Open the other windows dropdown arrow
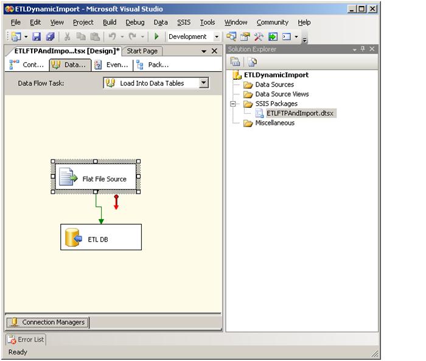The width and height of the screenshot is (426, 361). (x=296, y=37)
